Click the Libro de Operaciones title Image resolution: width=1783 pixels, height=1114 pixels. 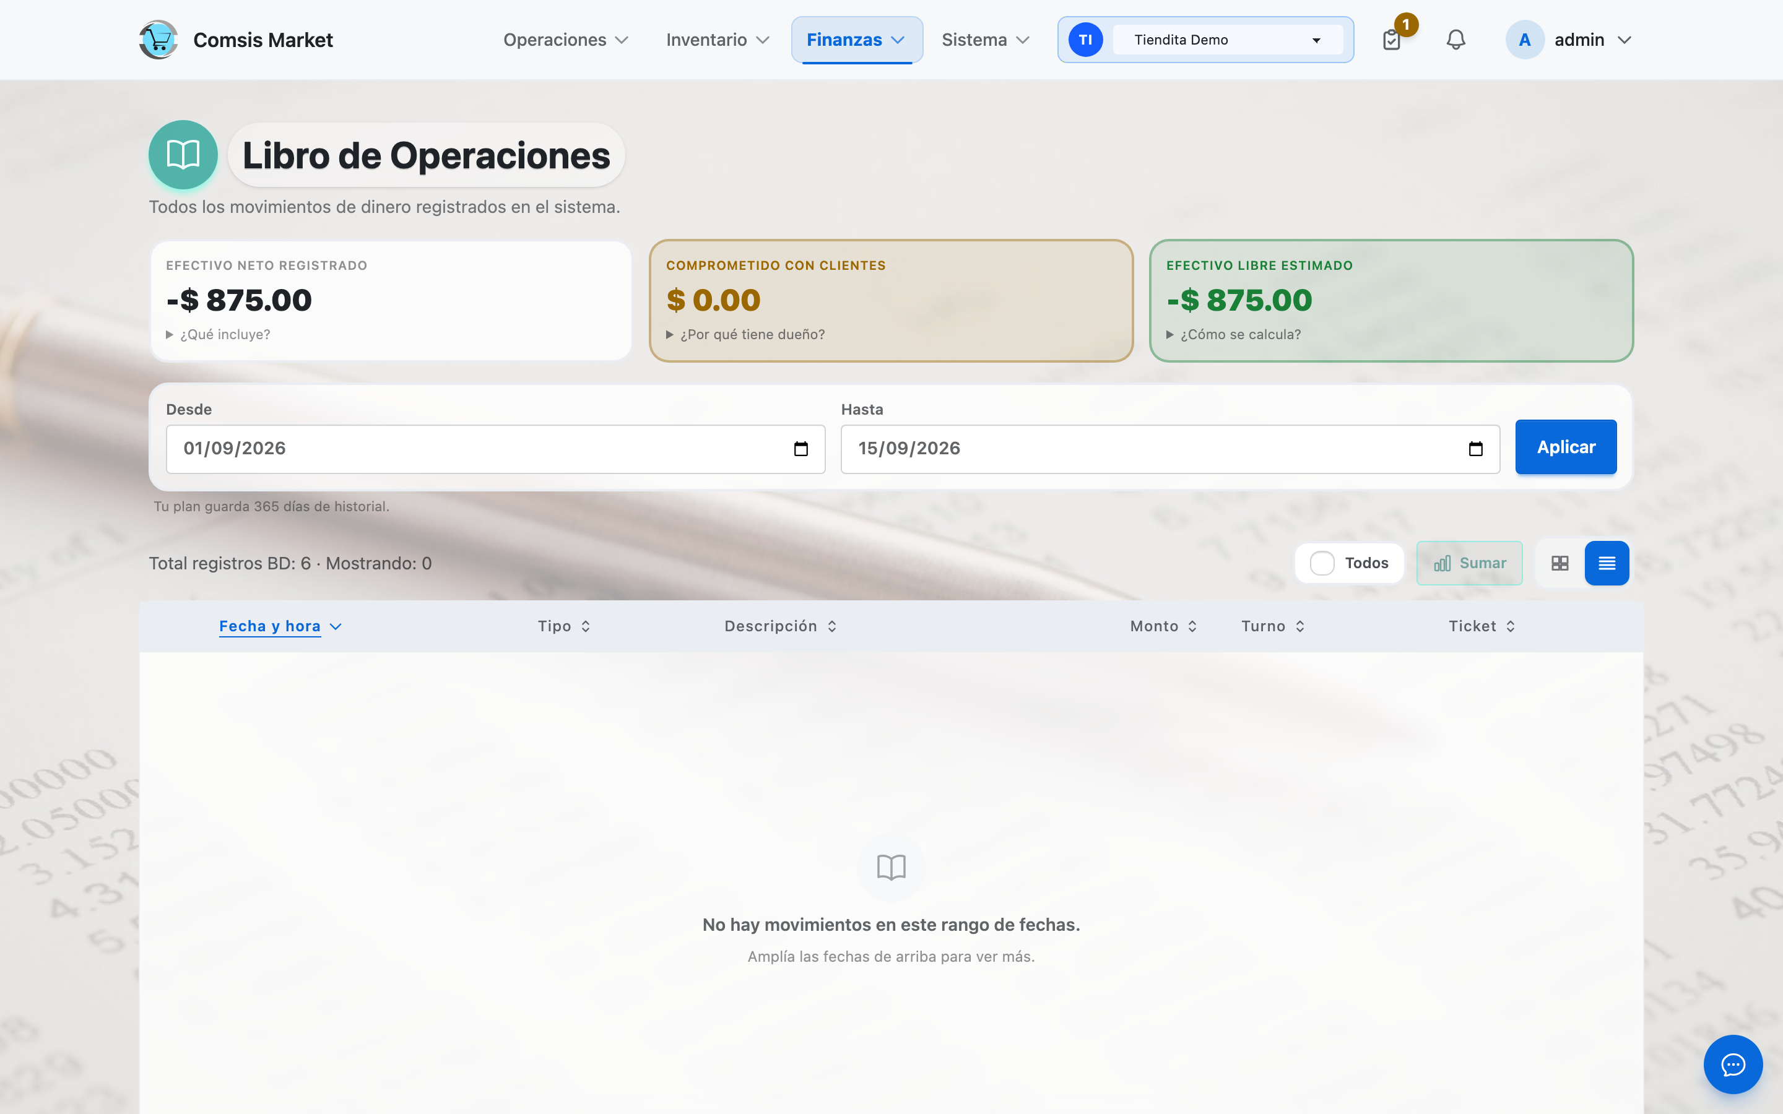[x=426, y=155]
